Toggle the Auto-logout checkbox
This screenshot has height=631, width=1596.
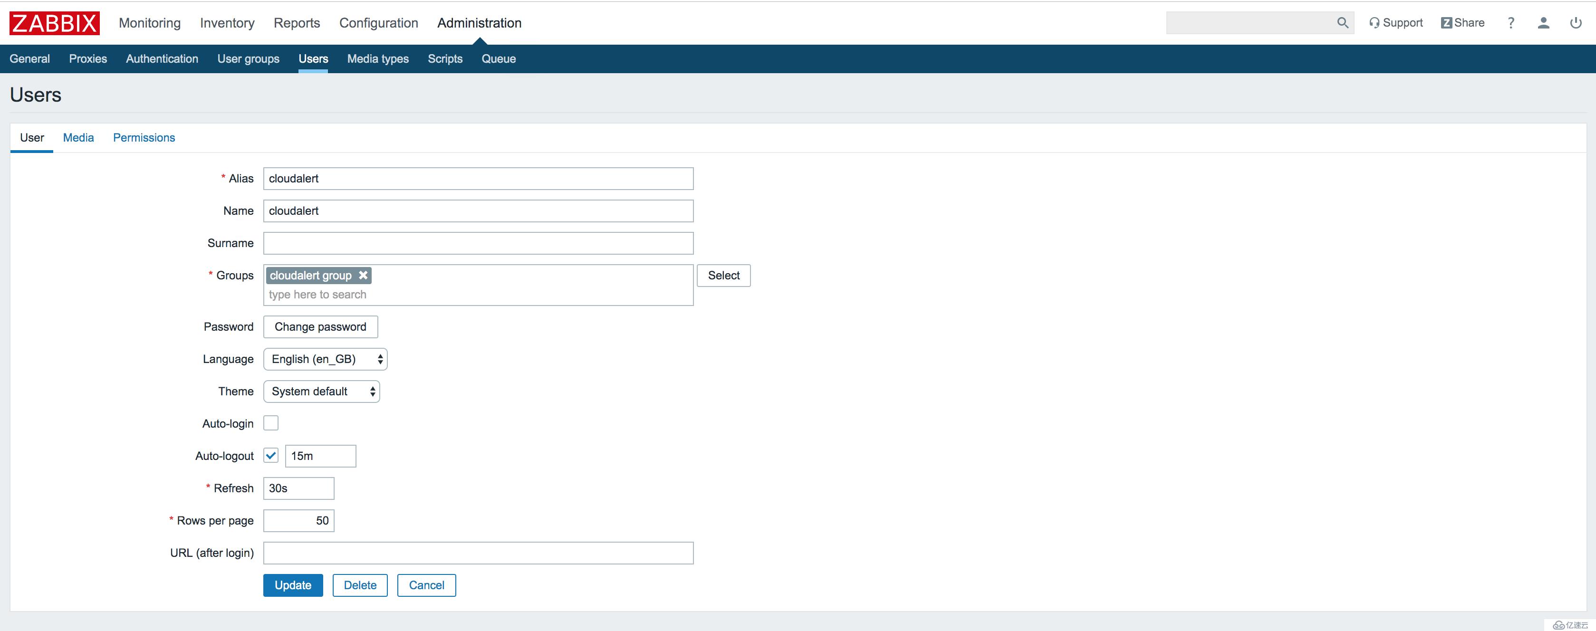pos(270,455)
